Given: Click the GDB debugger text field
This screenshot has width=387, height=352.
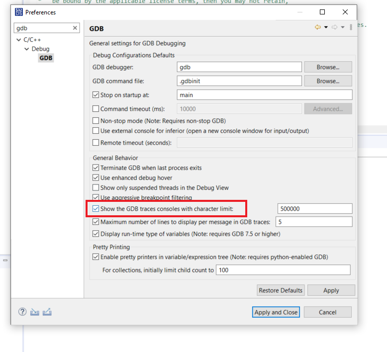Looking at the screenshot, I should (x=239, y=67).
